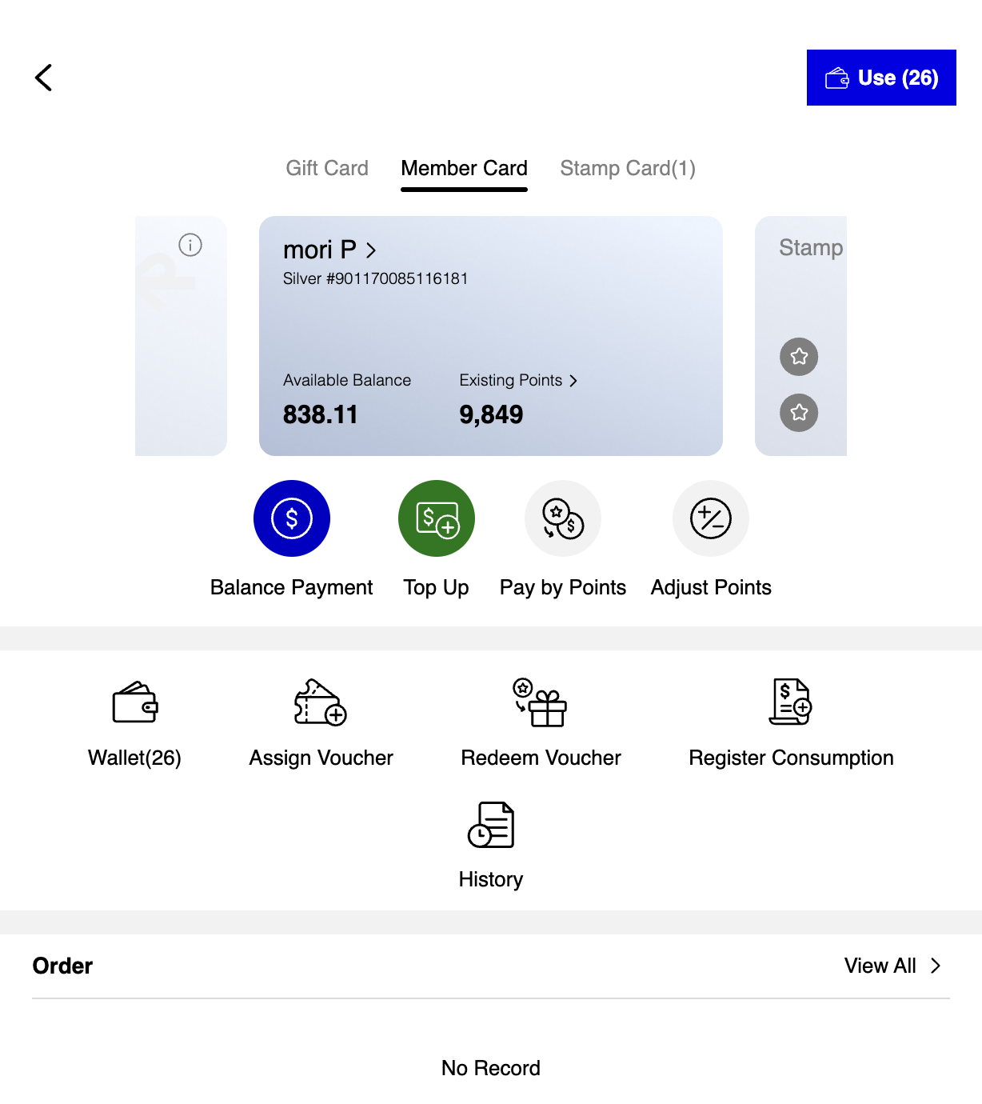Click the Pay by Points label
Viewport: 982px width, 1104px height.
[563, 587]
